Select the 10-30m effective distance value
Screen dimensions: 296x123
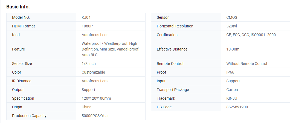[x=233, y=49]
